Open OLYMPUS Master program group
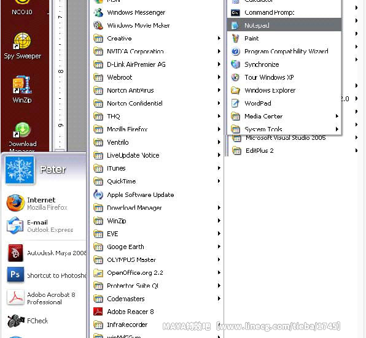 157,259
